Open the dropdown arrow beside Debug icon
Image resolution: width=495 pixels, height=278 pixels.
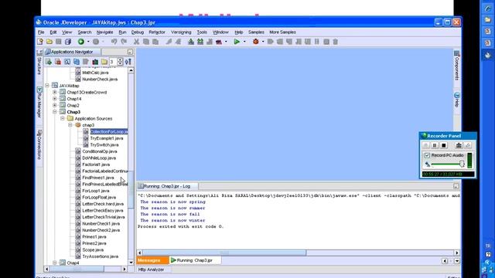(263, 42)
